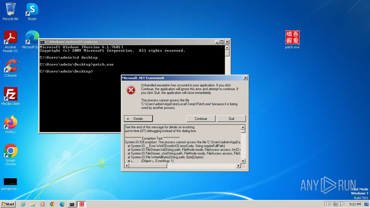The height and width of the screenshot is (208, 370).
Task: Open the Recycle Bin desktop icon
Action: tap(10, 12)
